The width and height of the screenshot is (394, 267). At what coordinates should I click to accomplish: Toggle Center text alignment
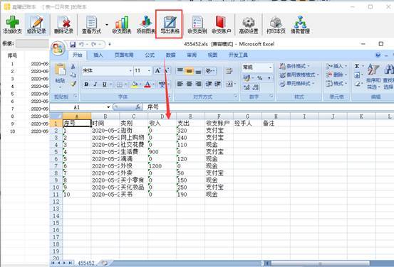tap(190, 84)
